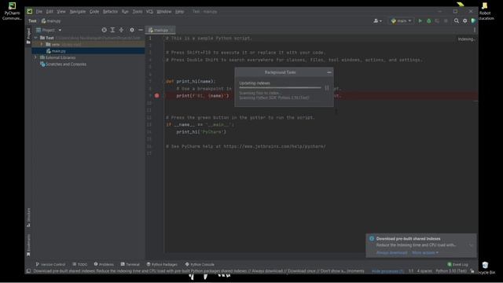Open Project panel options gear
Image resolution: width=503 pixels, height=283 pixels.
pos(132,30)
